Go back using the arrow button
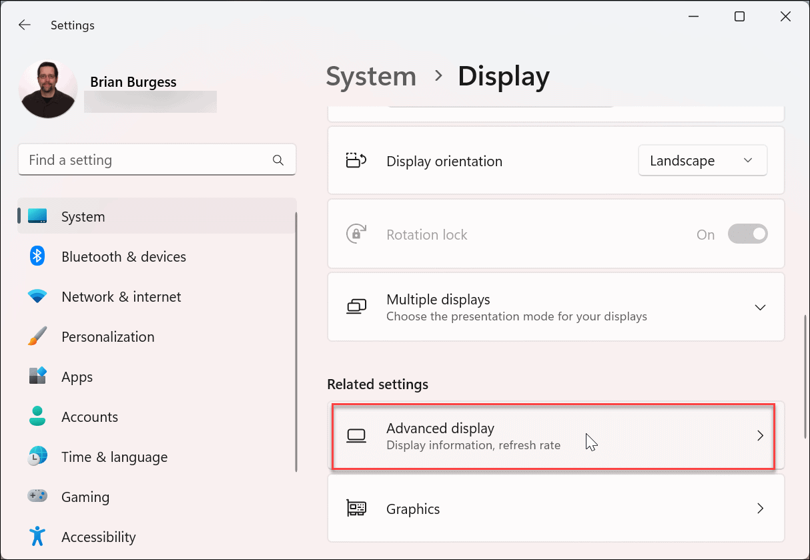 point(24,25)
